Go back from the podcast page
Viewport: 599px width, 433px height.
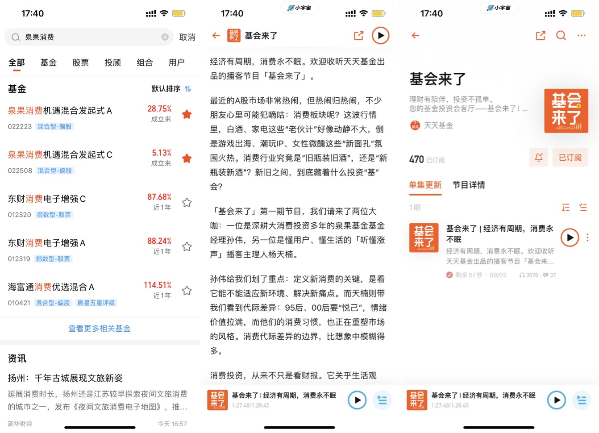(x=416, y=35)
